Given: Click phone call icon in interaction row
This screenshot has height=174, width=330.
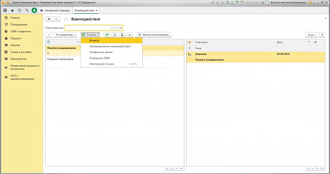Looking at the screenshot, I should point(190,54).
